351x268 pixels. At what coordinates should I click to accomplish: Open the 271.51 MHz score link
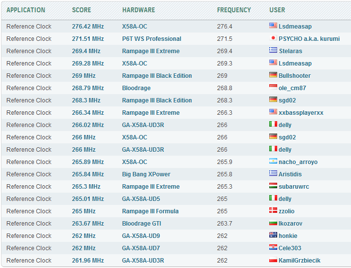click(88, 39)
